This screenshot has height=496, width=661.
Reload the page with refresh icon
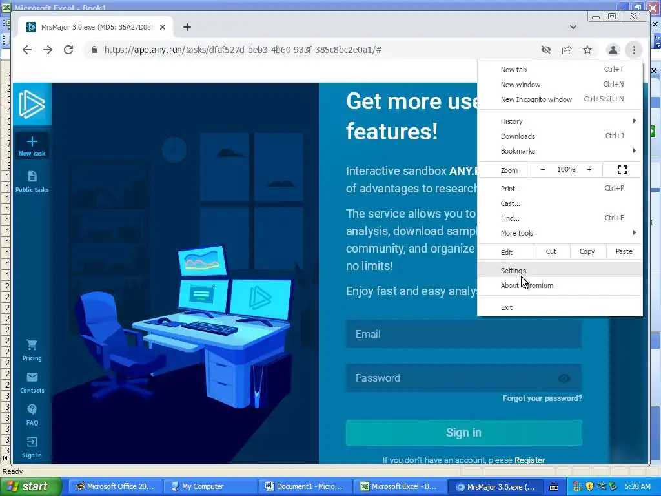(68, 50)
